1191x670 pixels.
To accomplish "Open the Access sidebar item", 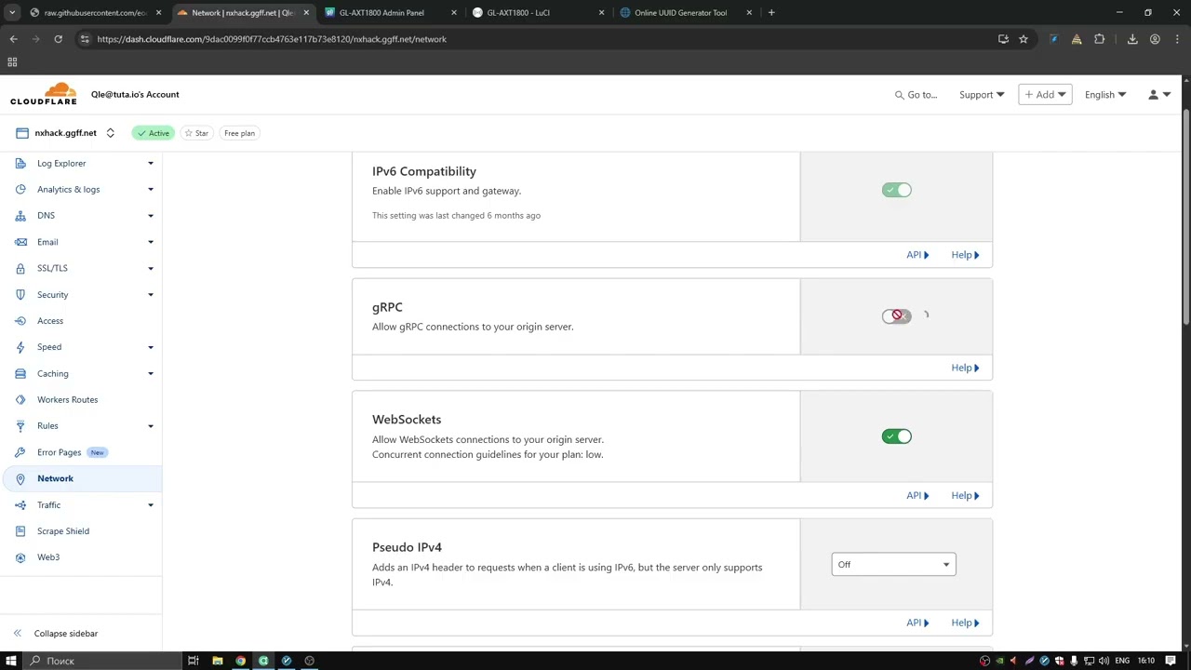I will [81, 321].
